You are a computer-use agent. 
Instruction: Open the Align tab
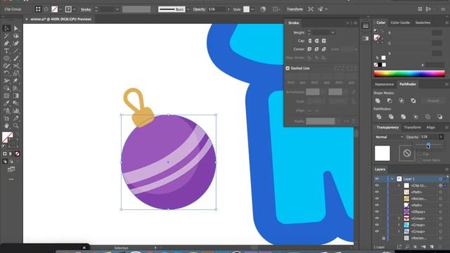coord(430,127)
